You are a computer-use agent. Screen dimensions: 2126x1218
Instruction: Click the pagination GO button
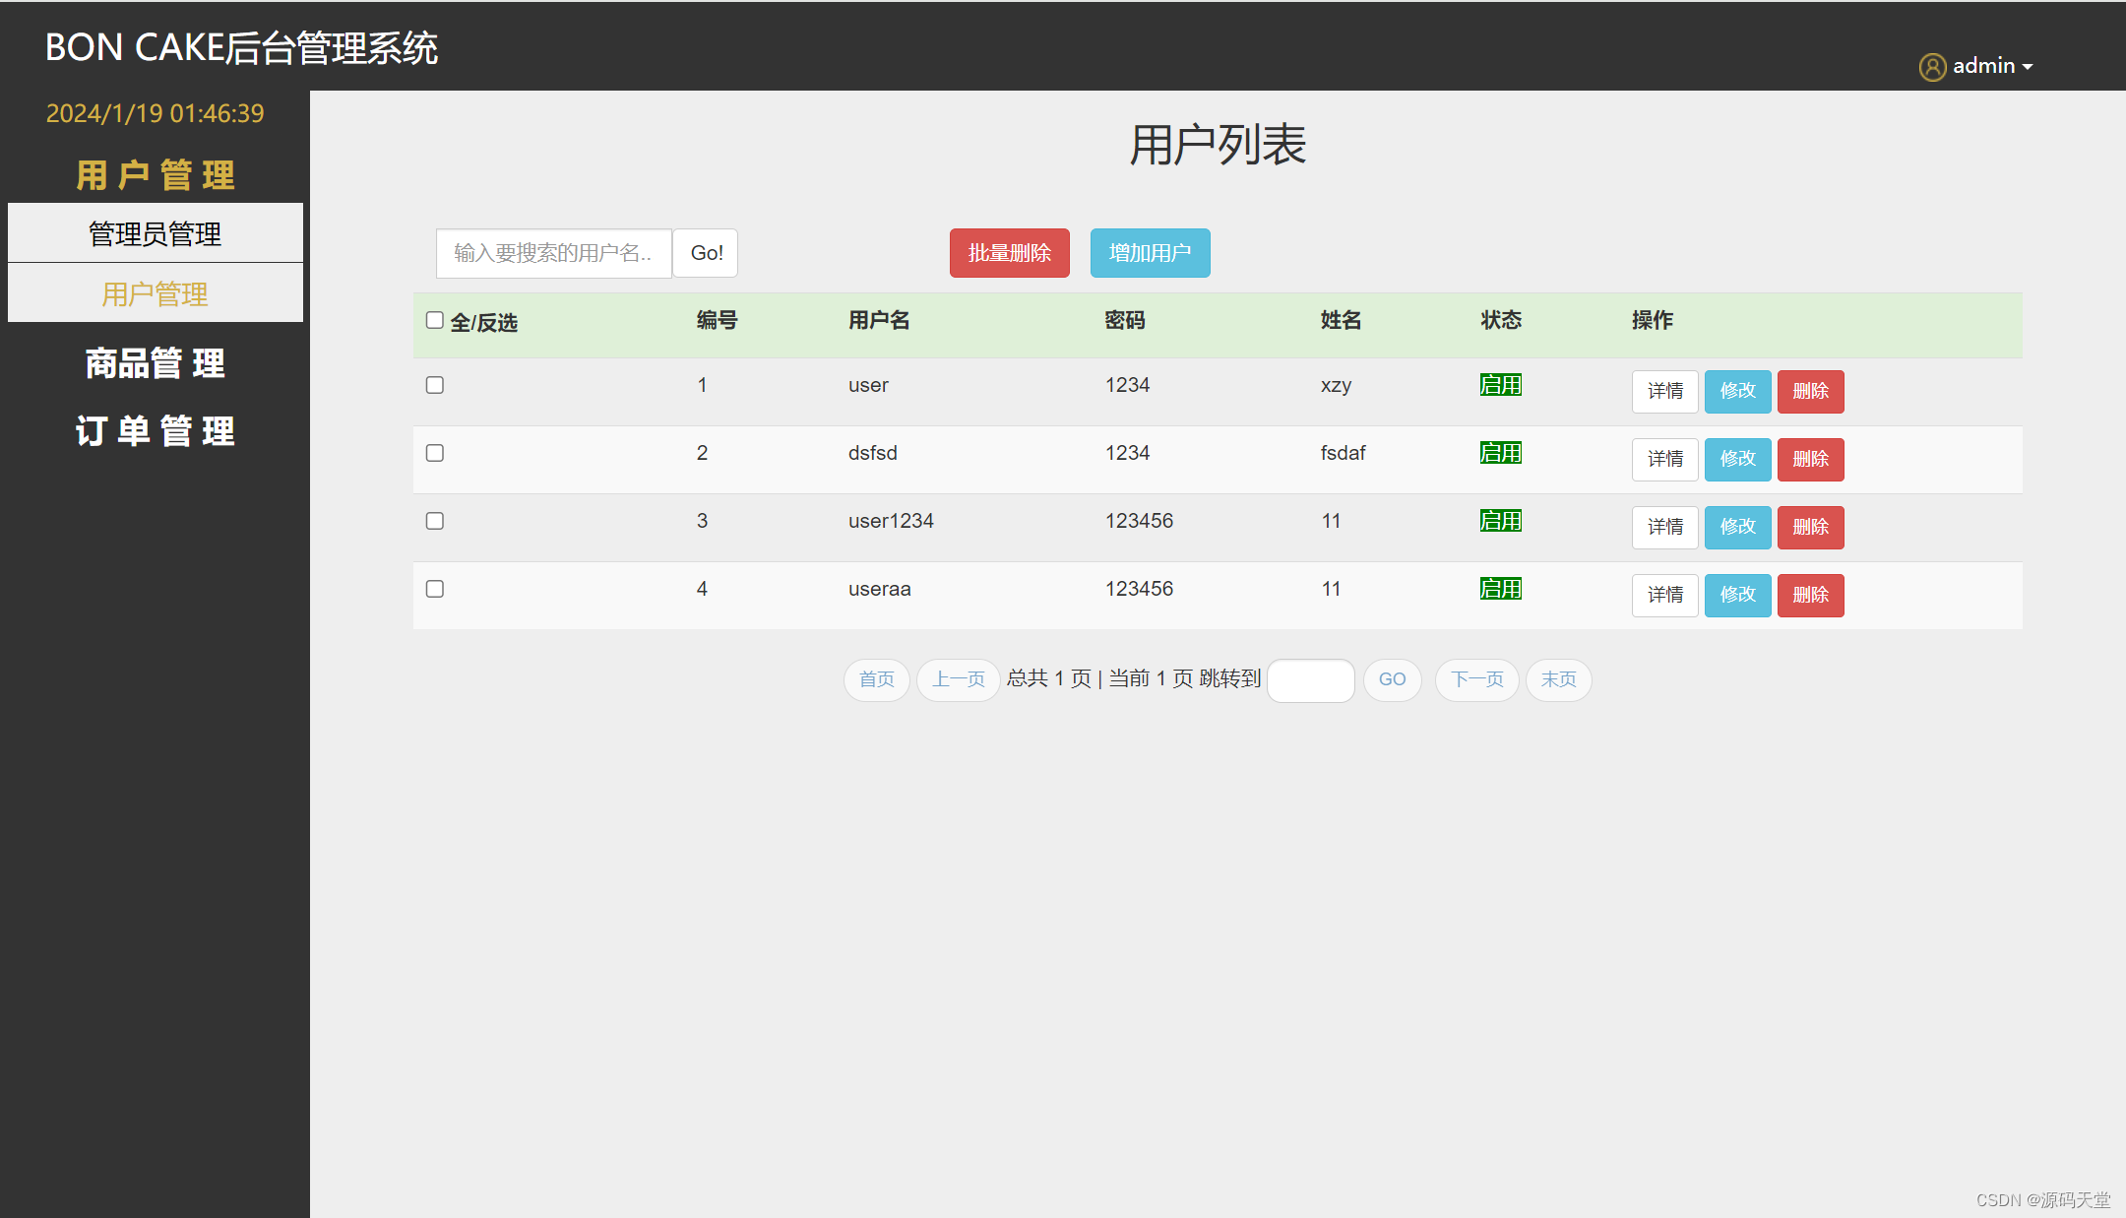(1393, 679)
